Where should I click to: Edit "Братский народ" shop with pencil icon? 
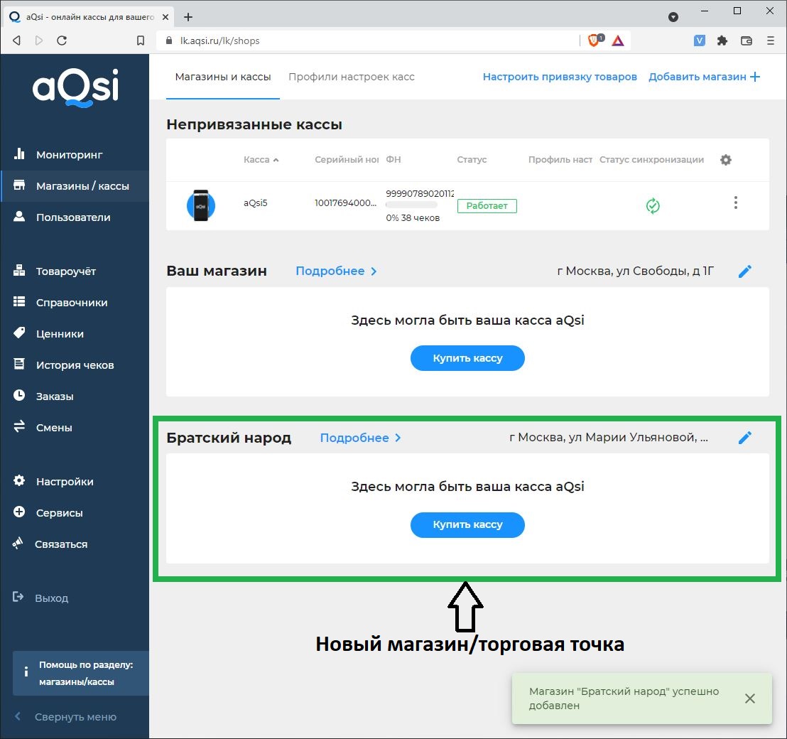(744, 438)
